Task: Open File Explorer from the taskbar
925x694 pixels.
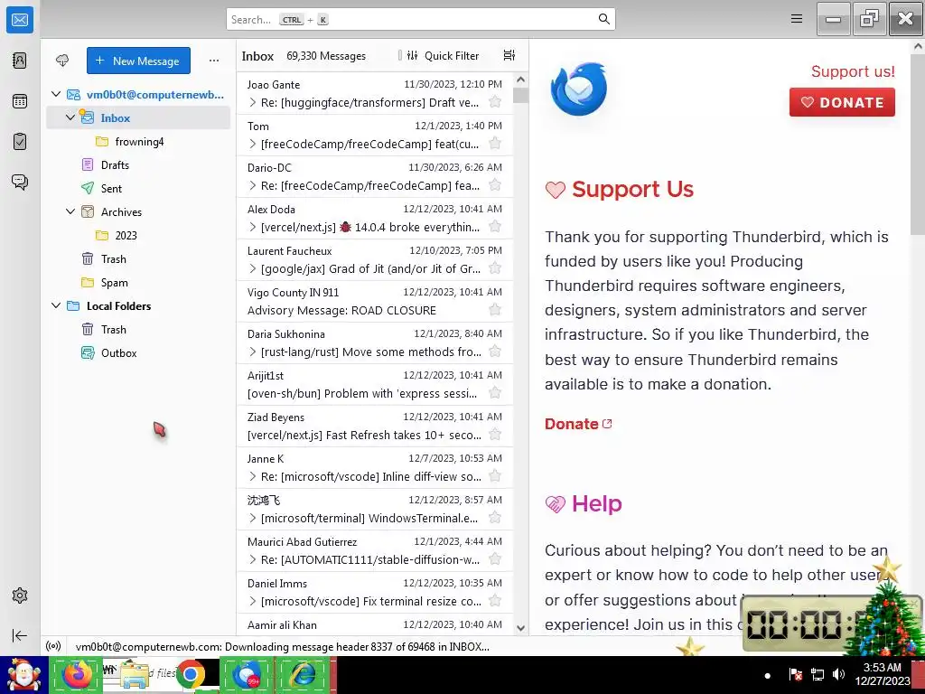Action: (x=135, y=674)
